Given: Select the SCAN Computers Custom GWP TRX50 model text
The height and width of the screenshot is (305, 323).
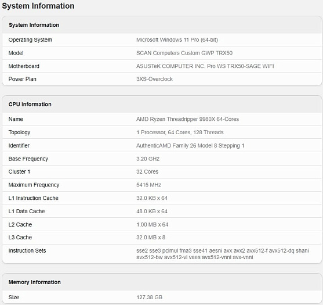Looking at the screenshot, I should coord(184,53).
